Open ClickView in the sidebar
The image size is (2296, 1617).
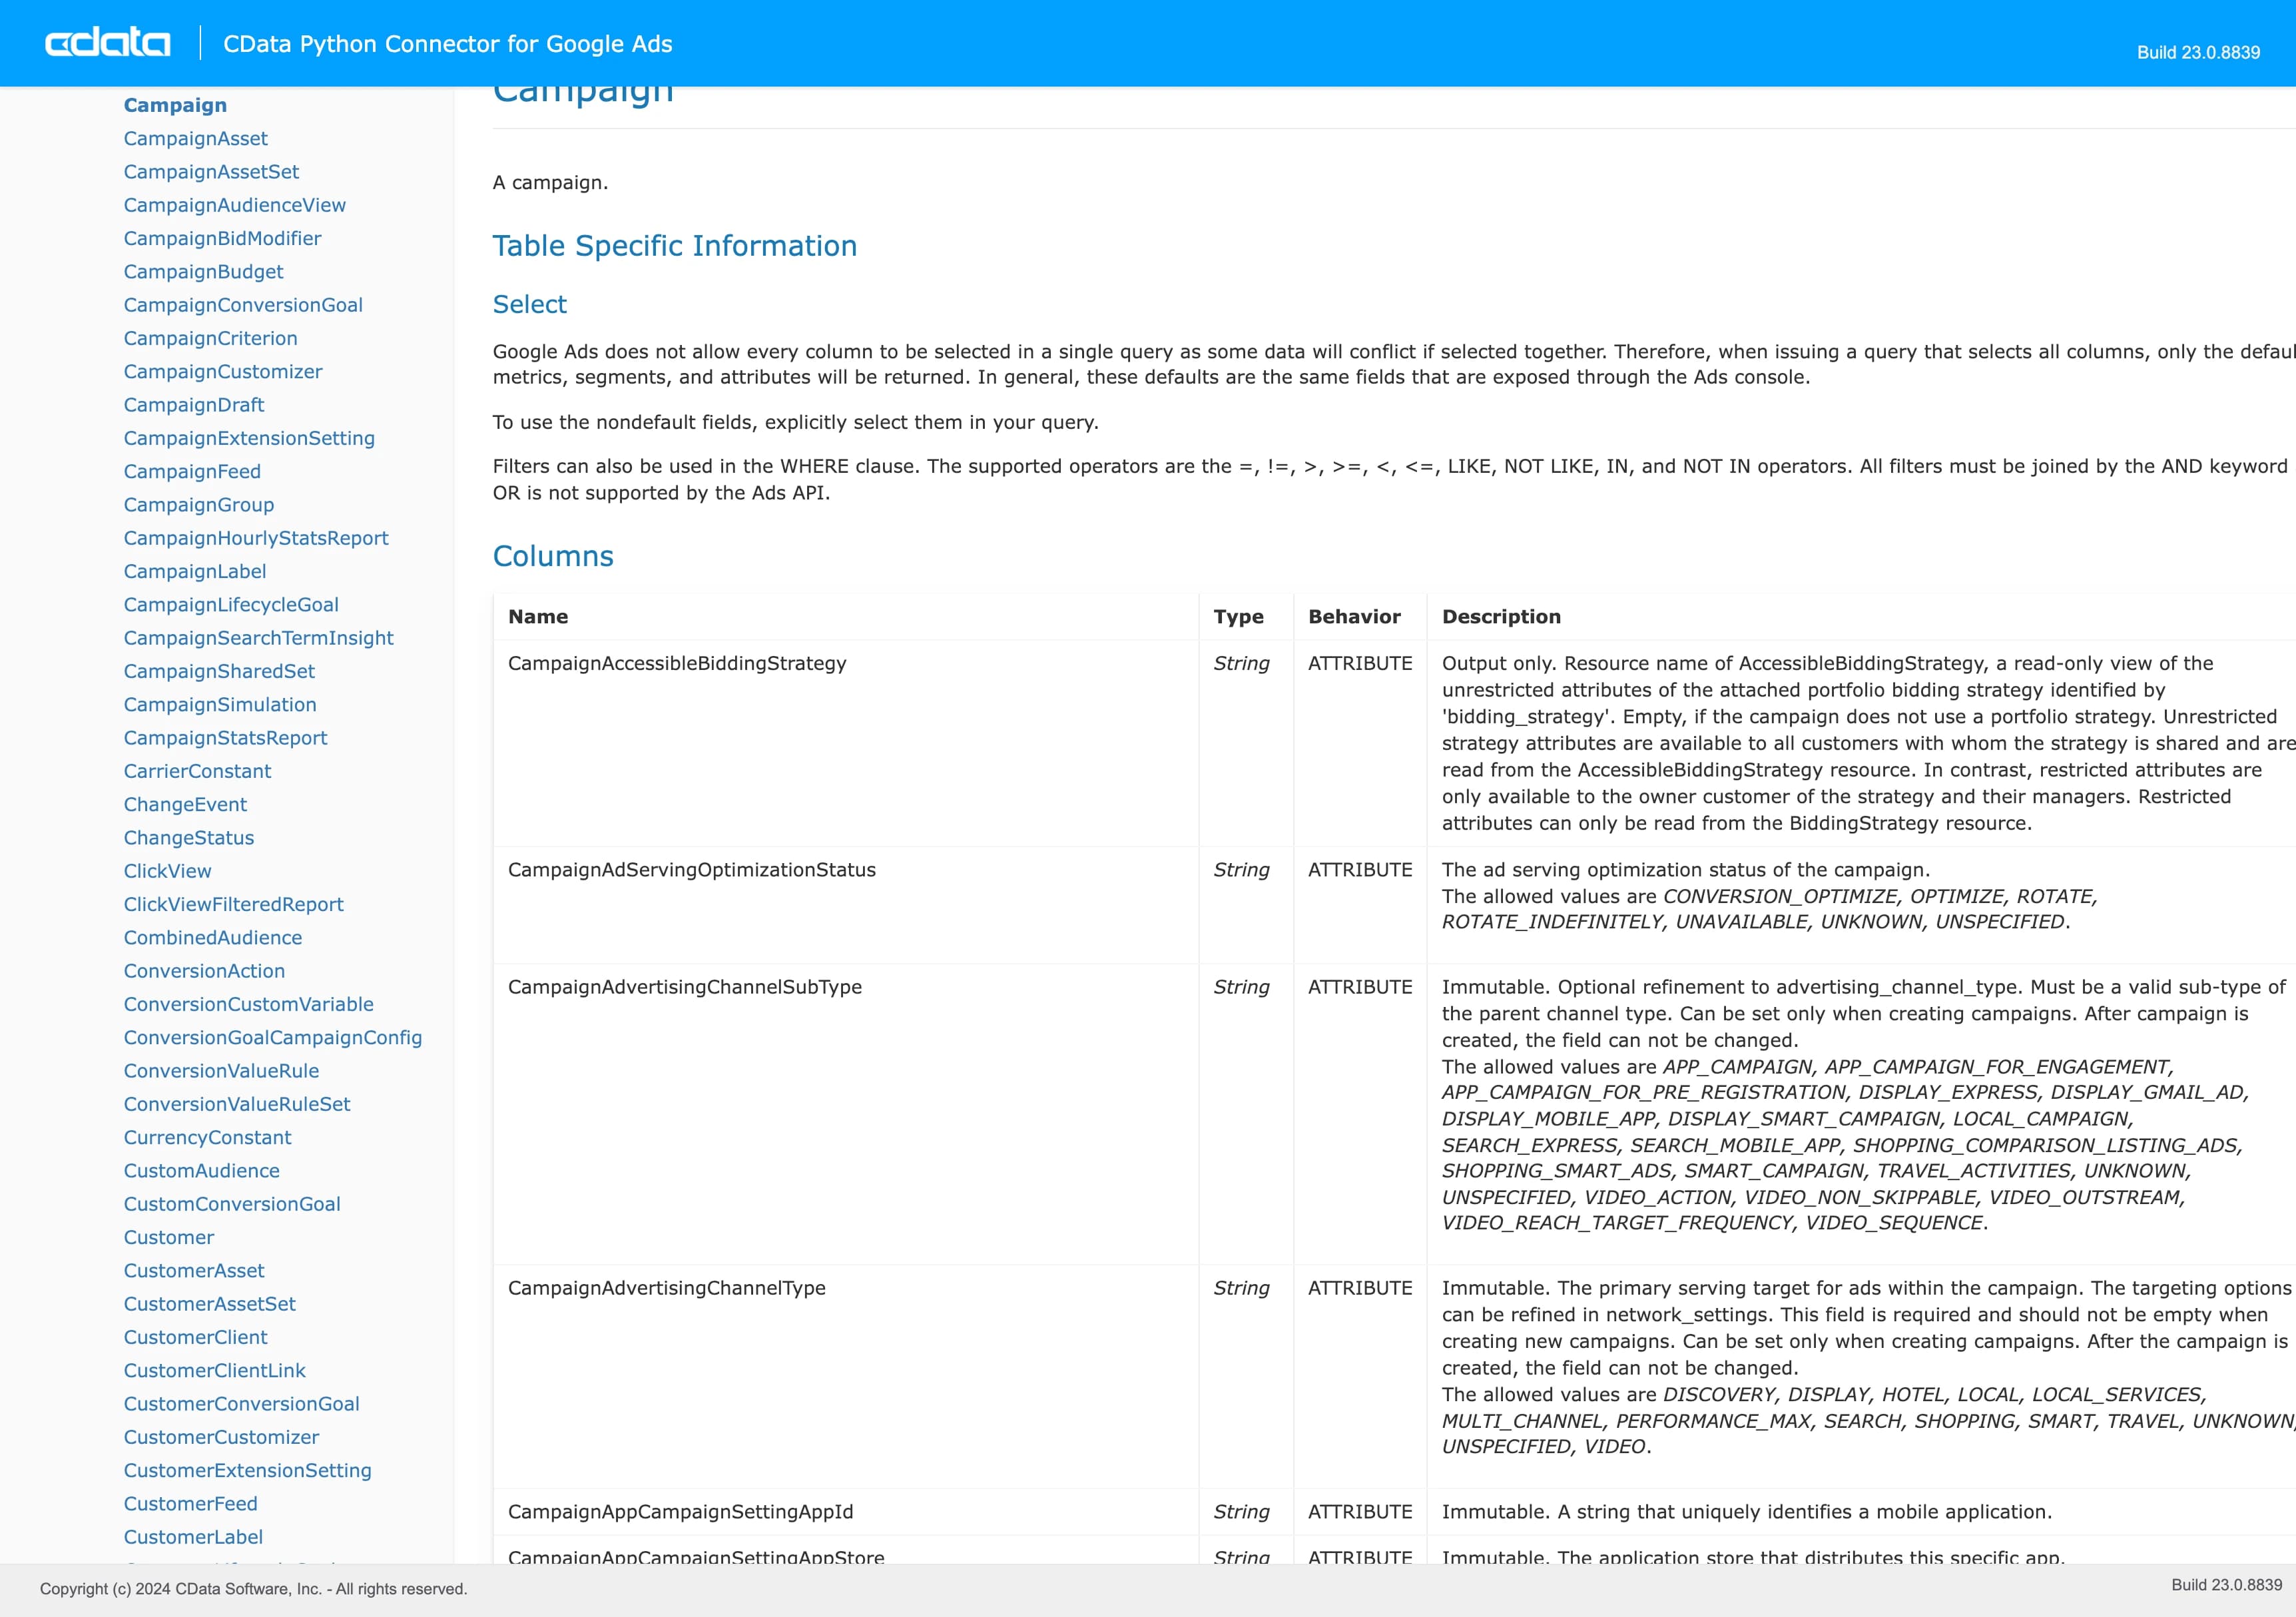click(x=167, y=871)
